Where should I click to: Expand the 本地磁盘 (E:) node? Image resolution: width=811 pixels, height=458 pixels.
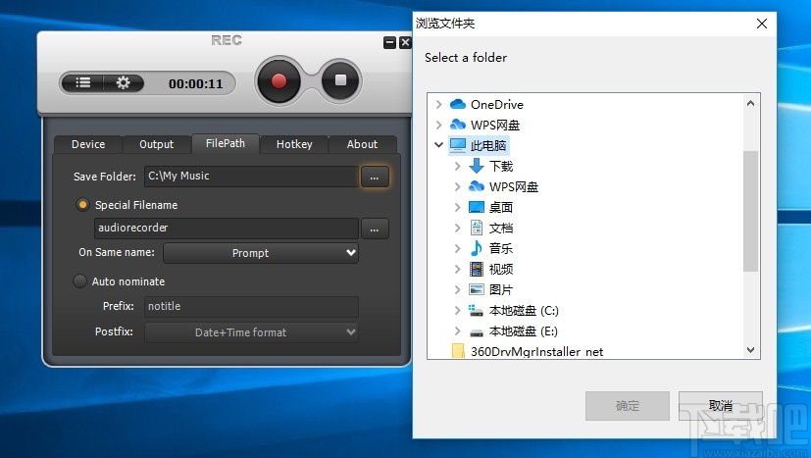[x=457, y=331]
